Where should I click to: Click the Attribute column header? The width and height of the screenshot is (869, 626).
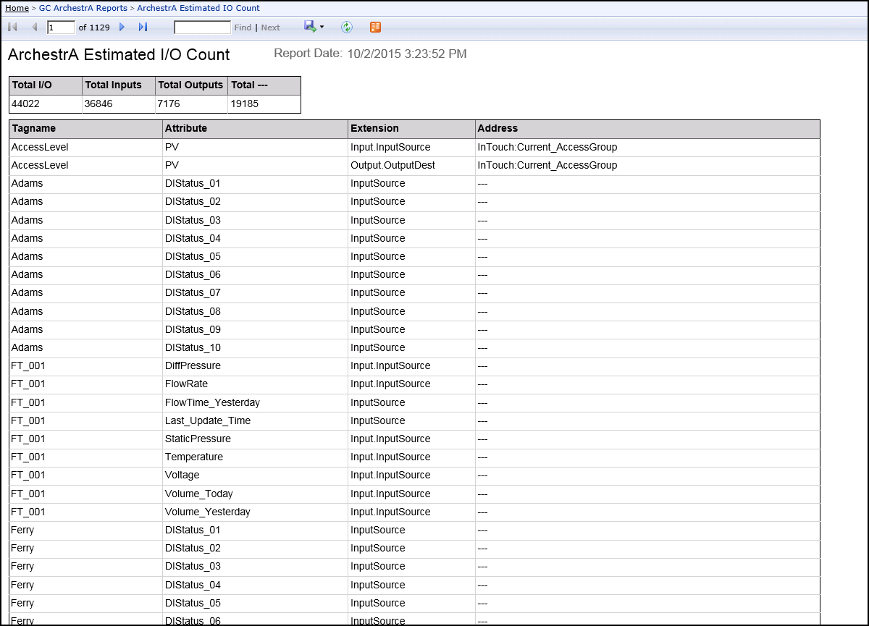point(186,129)
